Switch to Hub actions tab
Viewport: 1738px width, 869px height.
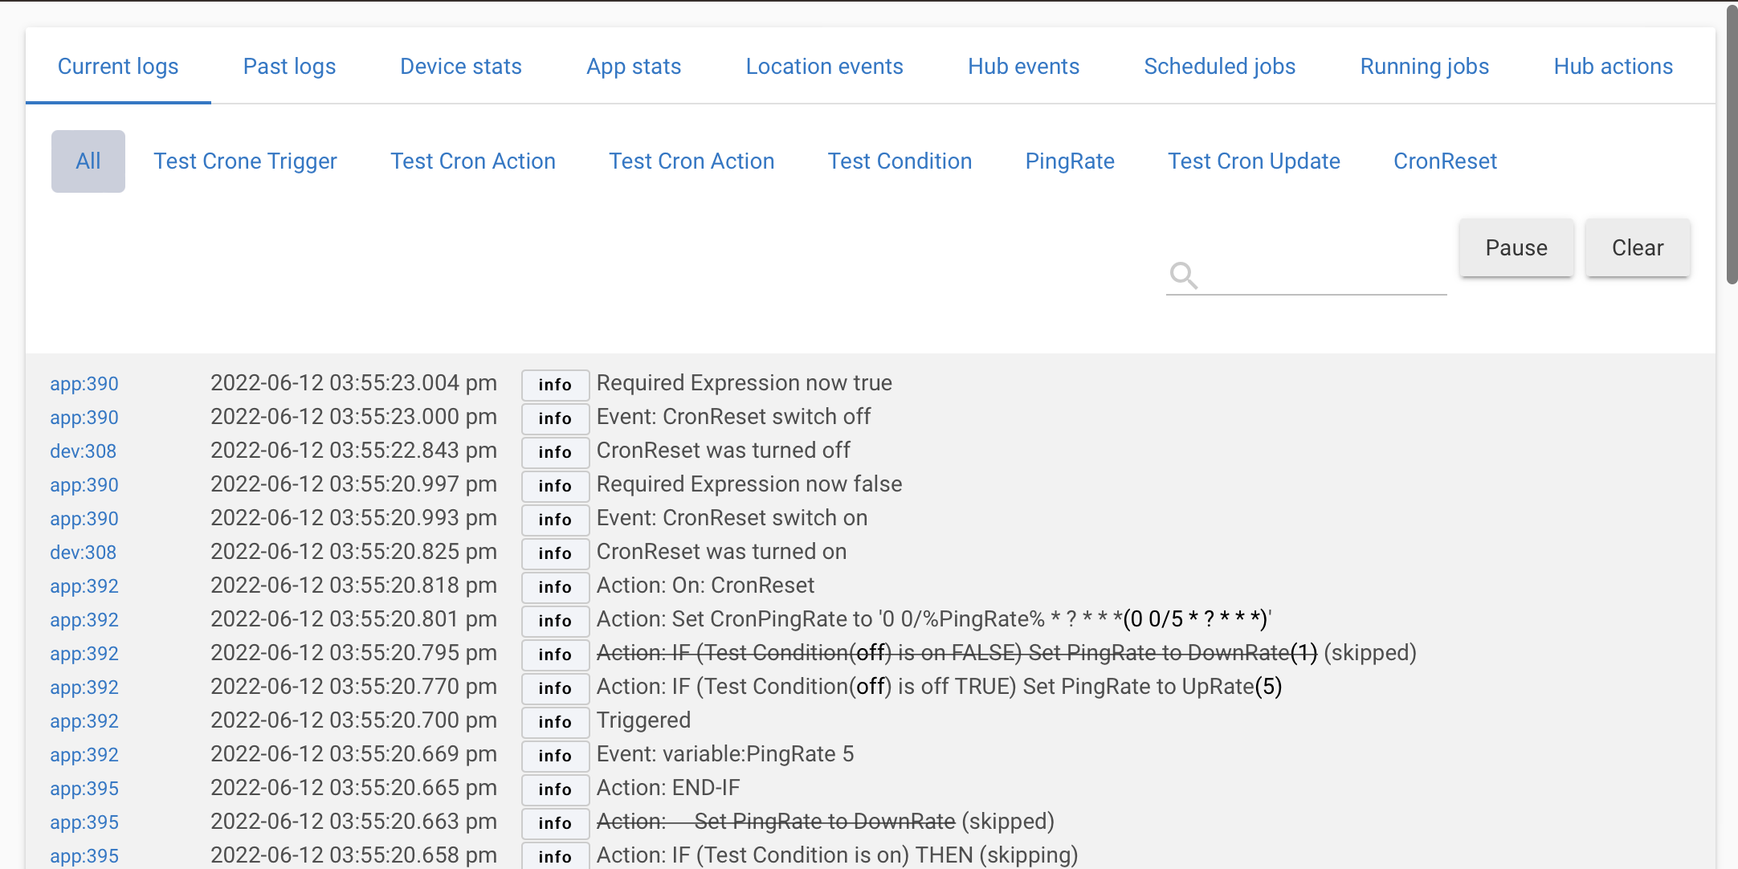[x=1613, y=67]
